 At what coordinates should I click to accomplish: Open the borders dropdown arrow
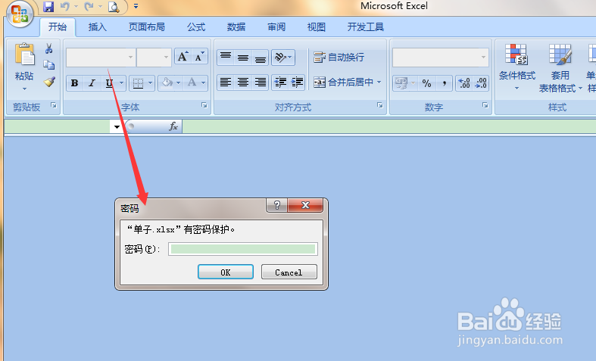click(151, 82)
